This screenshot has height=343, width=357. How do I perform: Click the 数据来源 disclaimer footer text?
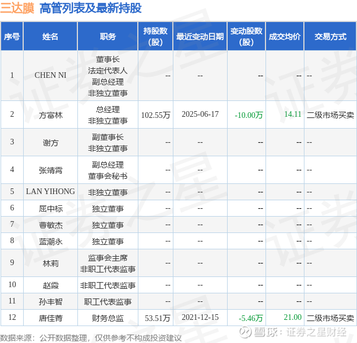click(x=90, y=338)
